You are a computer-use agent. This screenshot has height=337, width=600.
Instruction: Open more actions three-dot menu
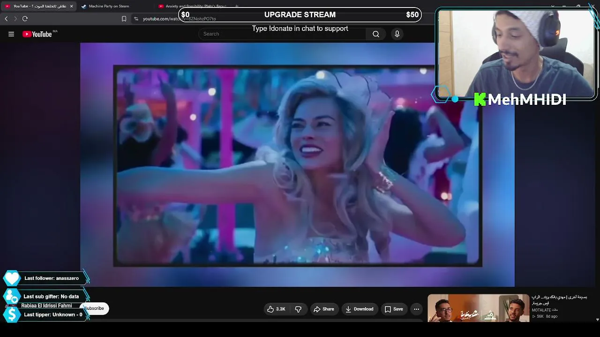click(416, 309)
